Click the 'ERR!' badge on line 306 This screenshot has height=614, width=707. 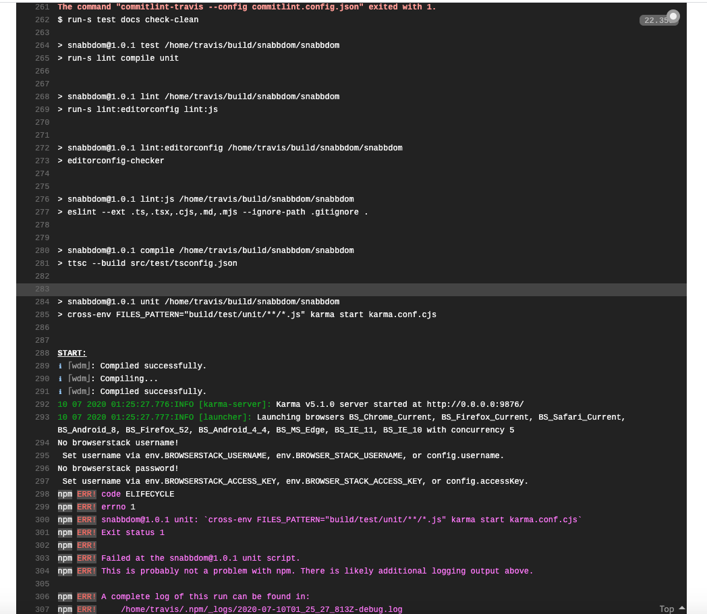[x=86, y=596]
